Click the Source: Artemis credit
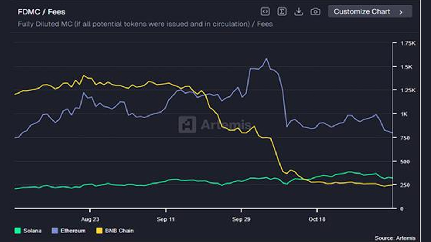This screenshot has height=242, width=431. [x=395, y=238]
